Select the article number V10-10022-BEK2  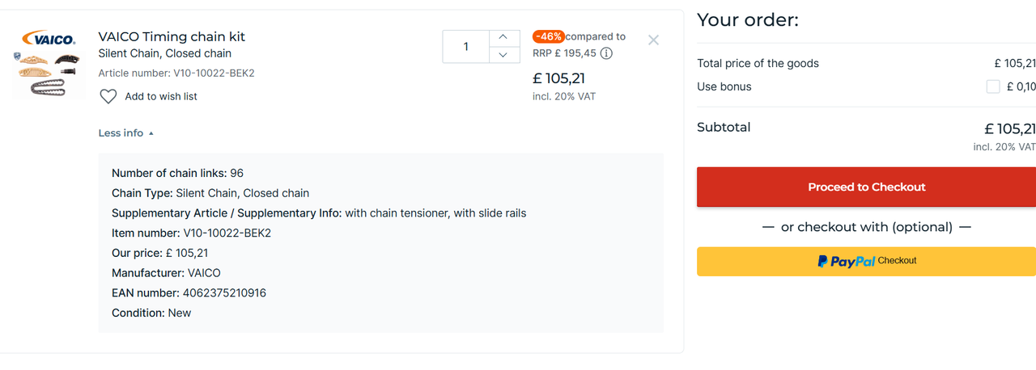[214, 74]
